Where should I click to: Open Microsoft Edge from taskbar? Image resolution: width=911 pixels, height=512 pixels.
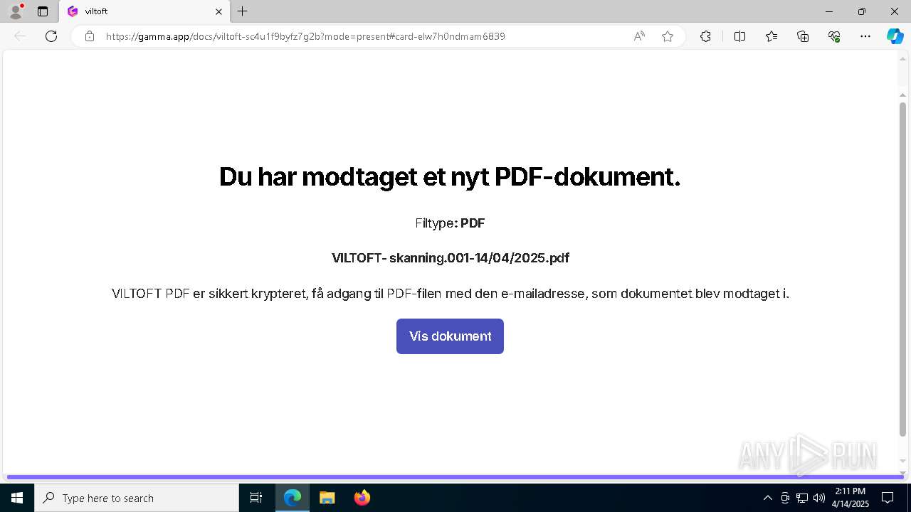[x=293, y=498]
